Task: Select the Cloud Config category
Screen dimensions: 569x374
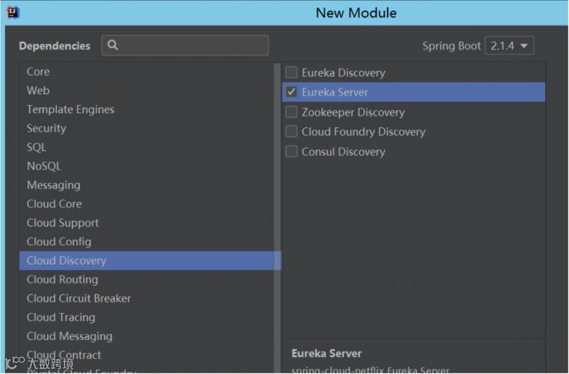Action: pos(146,241)
